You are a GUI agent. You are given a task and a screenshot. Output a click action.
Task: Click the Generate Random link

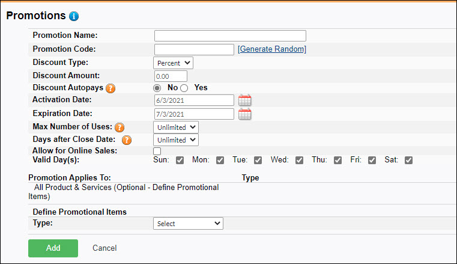click(272, 49)
